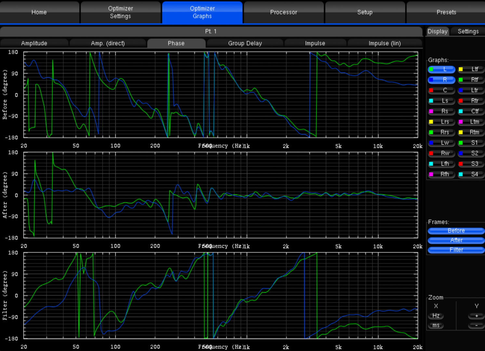Toggle the R channel graph

[x=441, y=80]
